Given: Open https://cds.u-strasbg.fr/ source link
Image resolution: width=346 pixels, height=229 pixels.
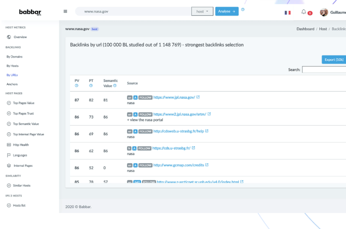Looking at the screenshot, I should pyautogui.click(x=171, y=148).
